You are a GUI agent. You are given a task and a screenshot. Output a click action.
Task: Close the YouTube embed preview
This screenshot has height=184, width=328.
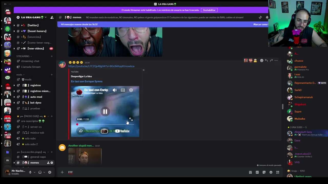tap(143, 70)
